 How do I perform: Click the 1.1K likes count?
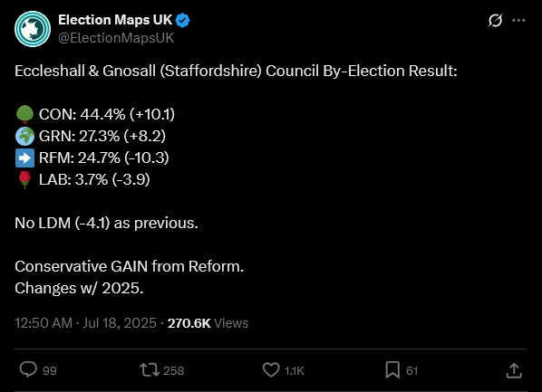click(295, 370)
